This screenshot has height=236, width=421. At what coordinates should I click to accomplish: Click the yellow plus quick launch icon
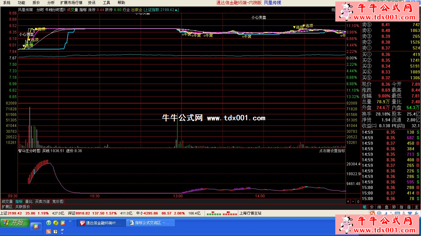point(56,223)
